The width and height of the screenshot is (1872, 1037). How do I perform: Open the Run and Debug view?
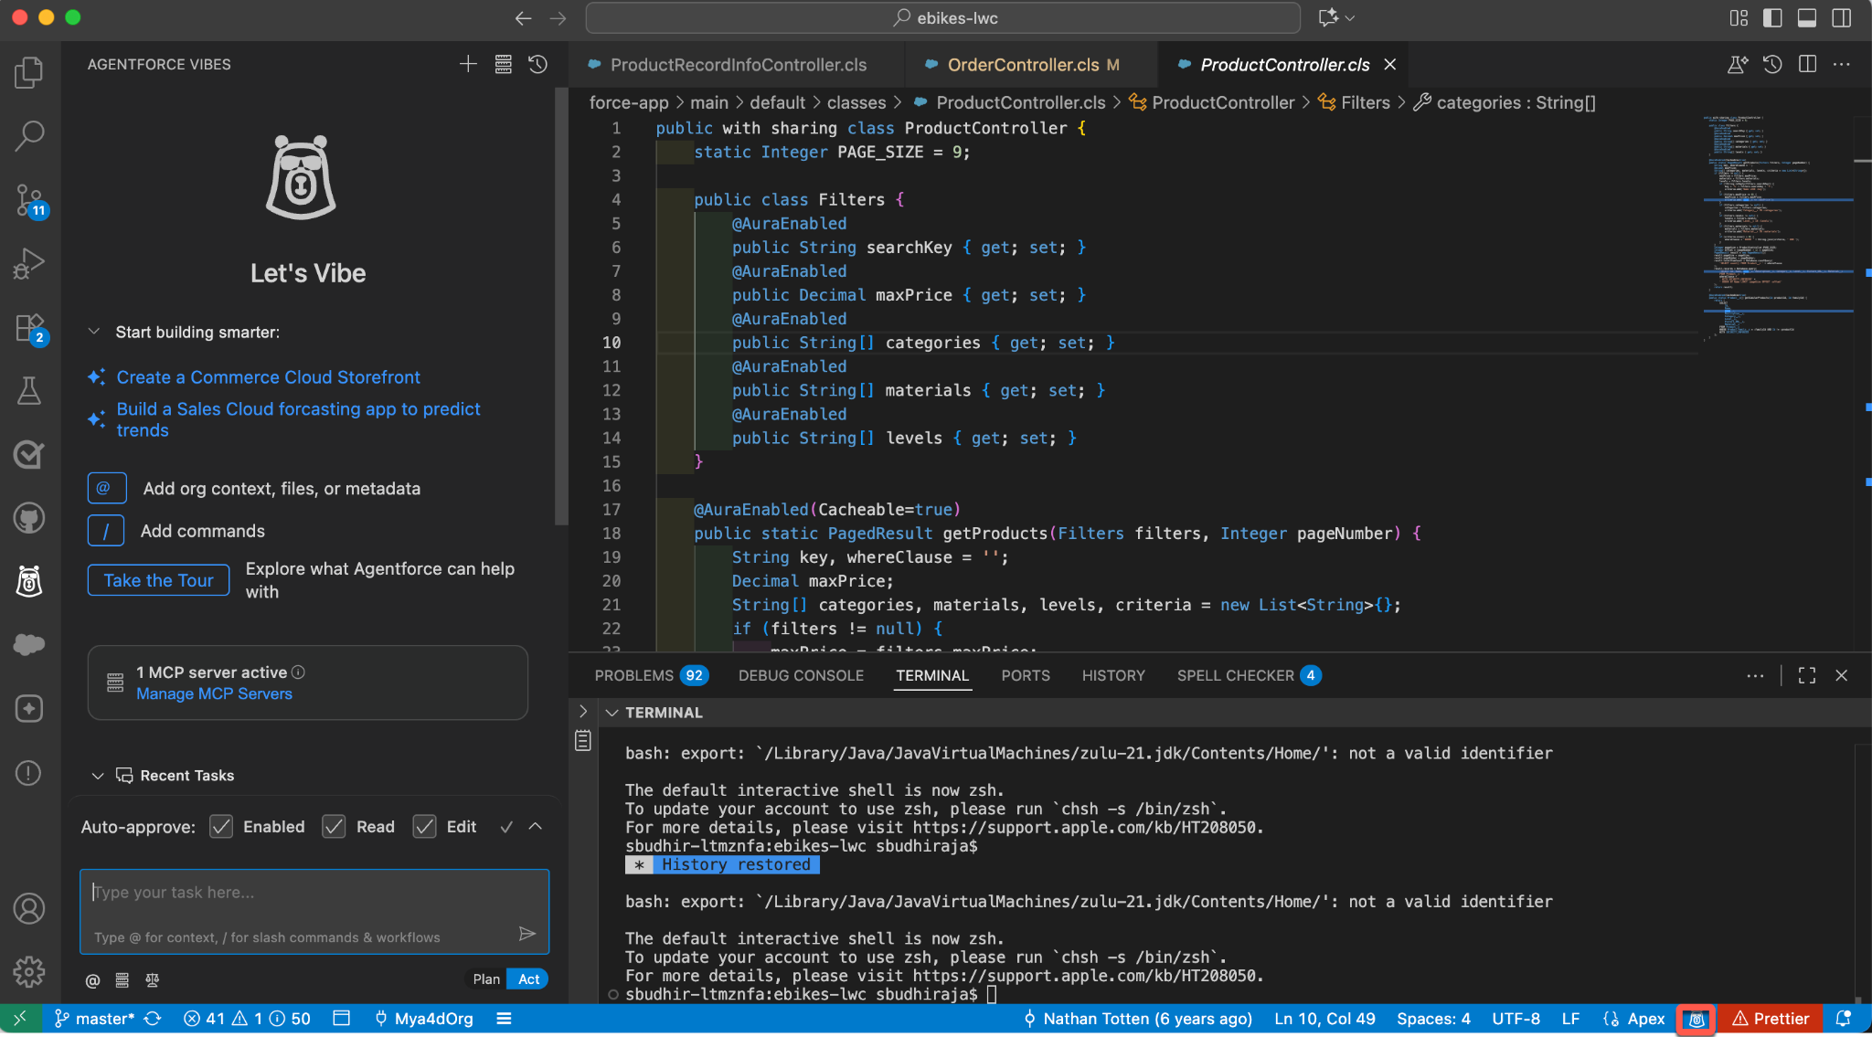[28, 263]
